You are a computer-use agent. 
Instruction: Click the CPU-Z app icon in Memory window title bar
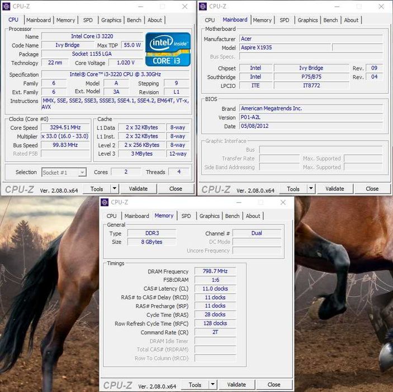pyautogui.click(x=105, y=202)
